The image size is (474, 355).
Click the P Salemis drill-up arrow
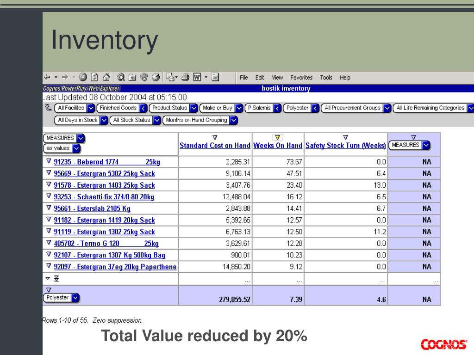277,108
